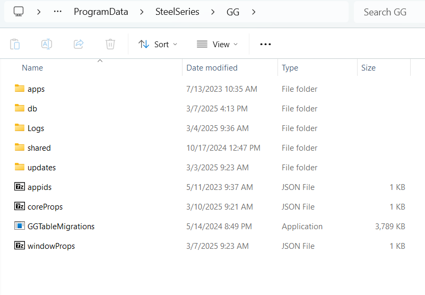
Task: Navigate to SteelSeries in breadcrumb
Action: [x=177, y=12]
